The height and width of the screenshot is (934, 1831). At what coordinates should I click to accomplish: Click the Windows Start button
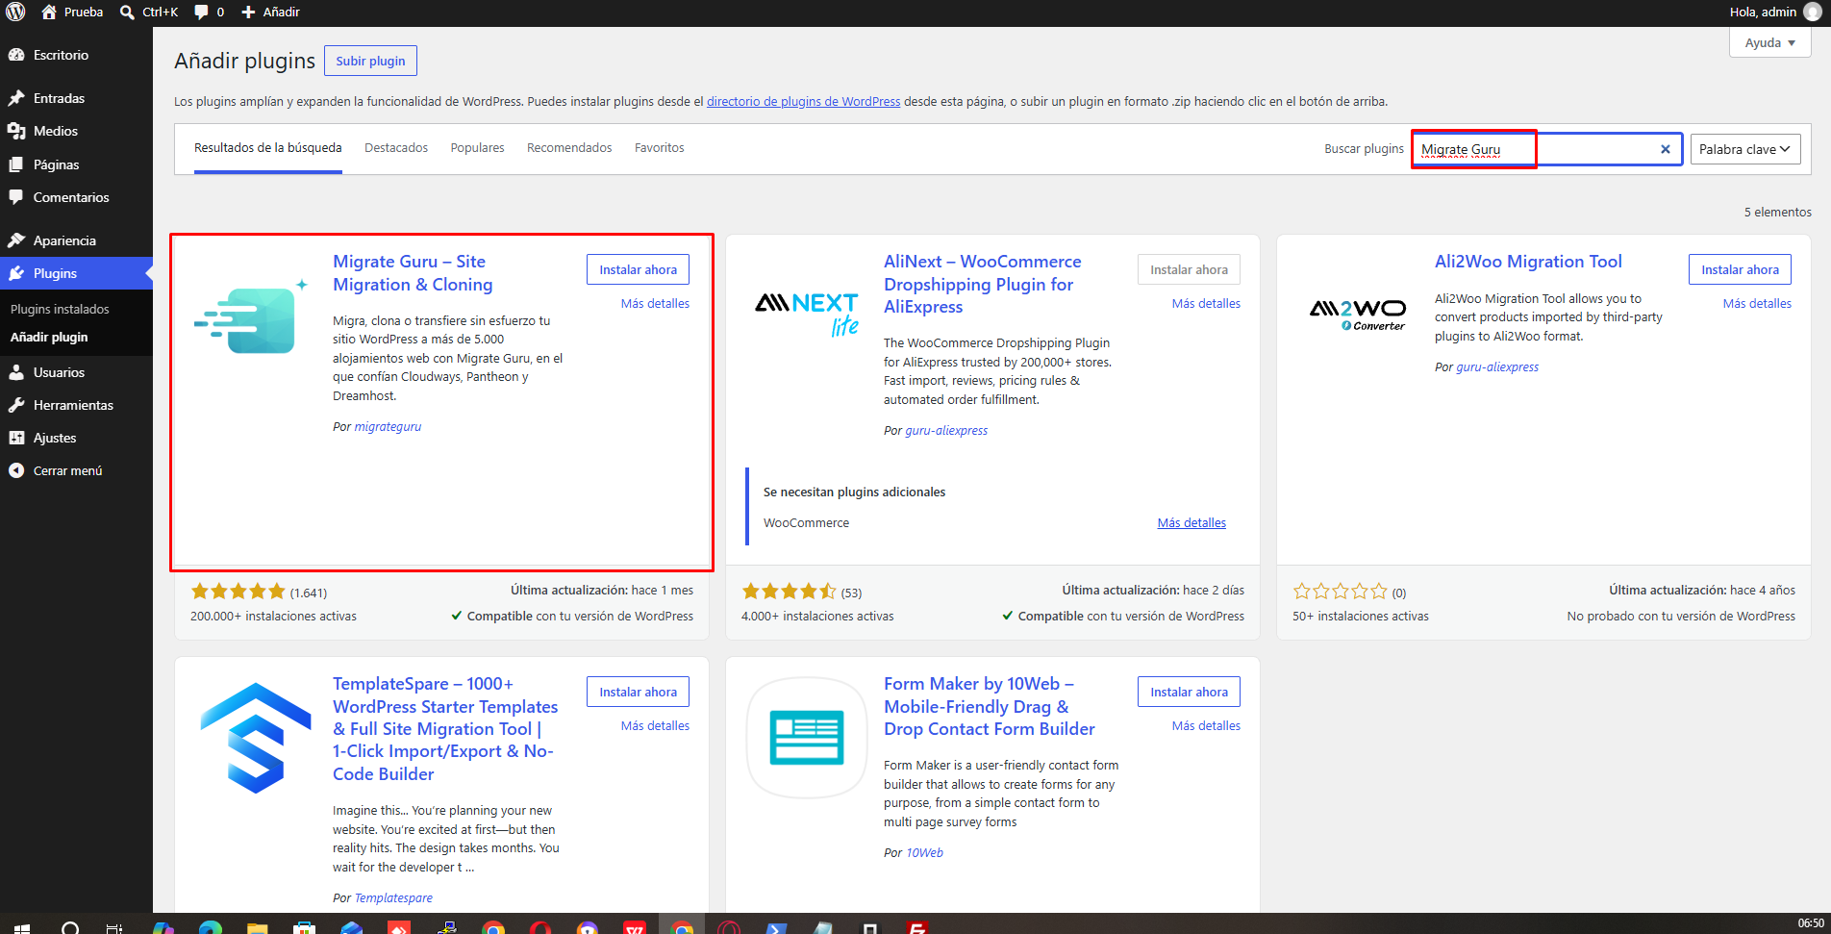(x=23, y=927)
